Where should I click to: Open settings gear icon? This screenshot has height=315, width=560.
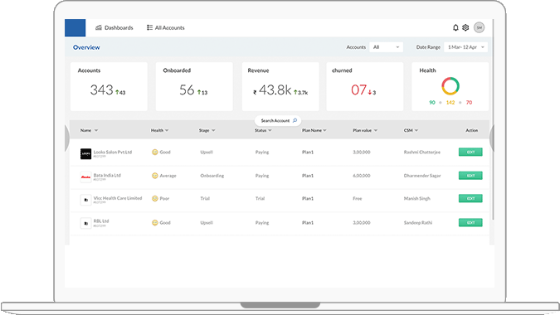465,27
